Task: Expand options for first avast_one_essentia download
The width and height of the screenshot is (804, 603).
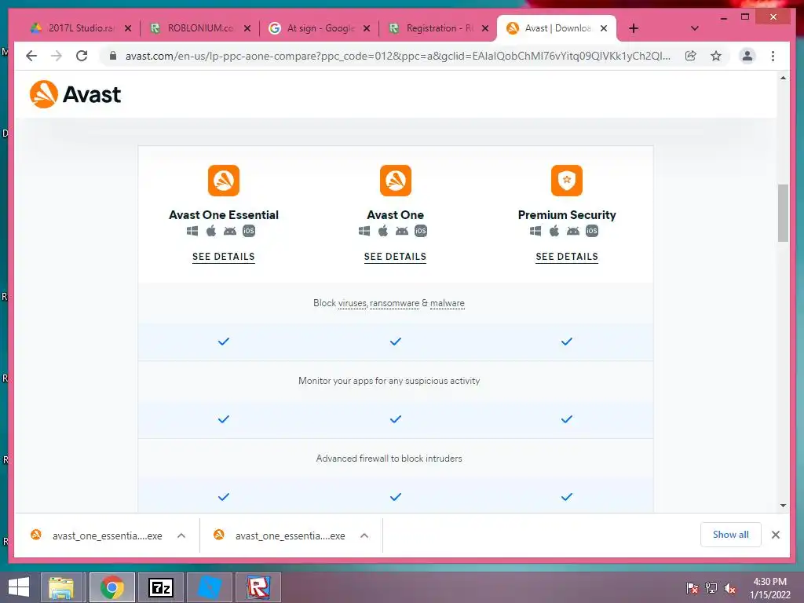Action: (x=181, y=535)
